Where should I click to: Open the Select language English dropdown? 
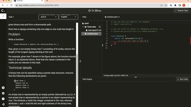pos(68,17)
